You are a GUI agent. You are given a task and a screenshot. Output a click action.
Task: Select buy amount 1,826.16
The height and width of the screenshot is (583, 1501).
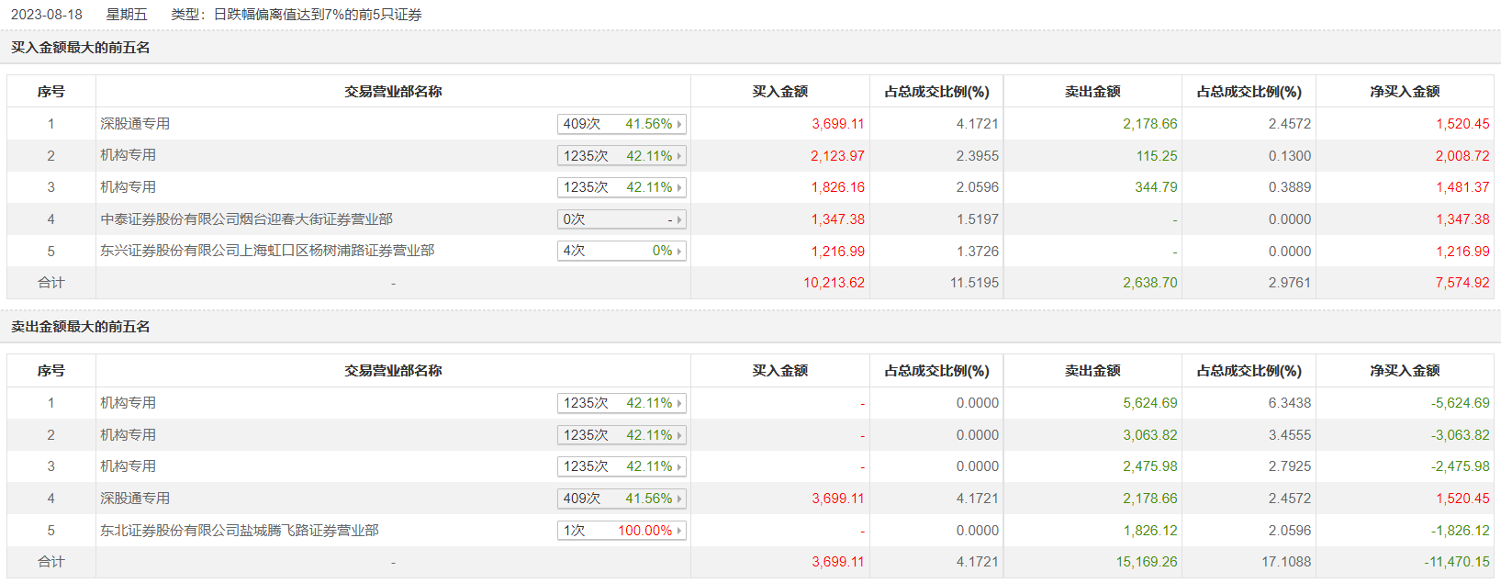pos(837,187)
